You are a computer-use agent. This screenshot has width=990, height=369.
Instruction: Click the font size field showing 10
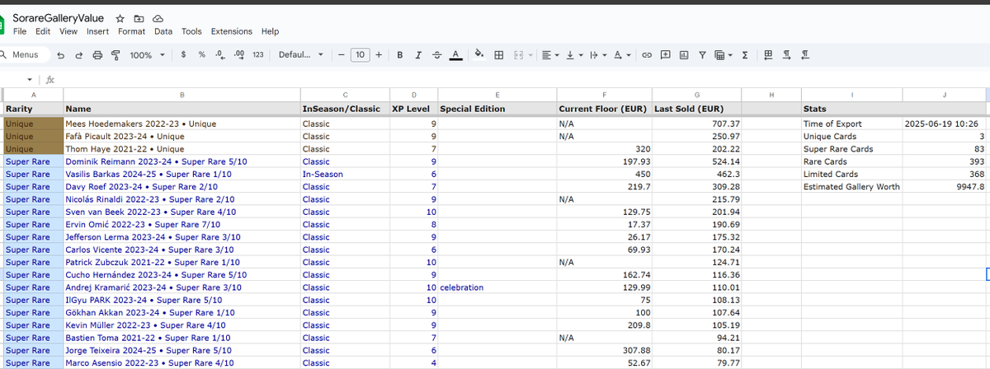[360, 55]
